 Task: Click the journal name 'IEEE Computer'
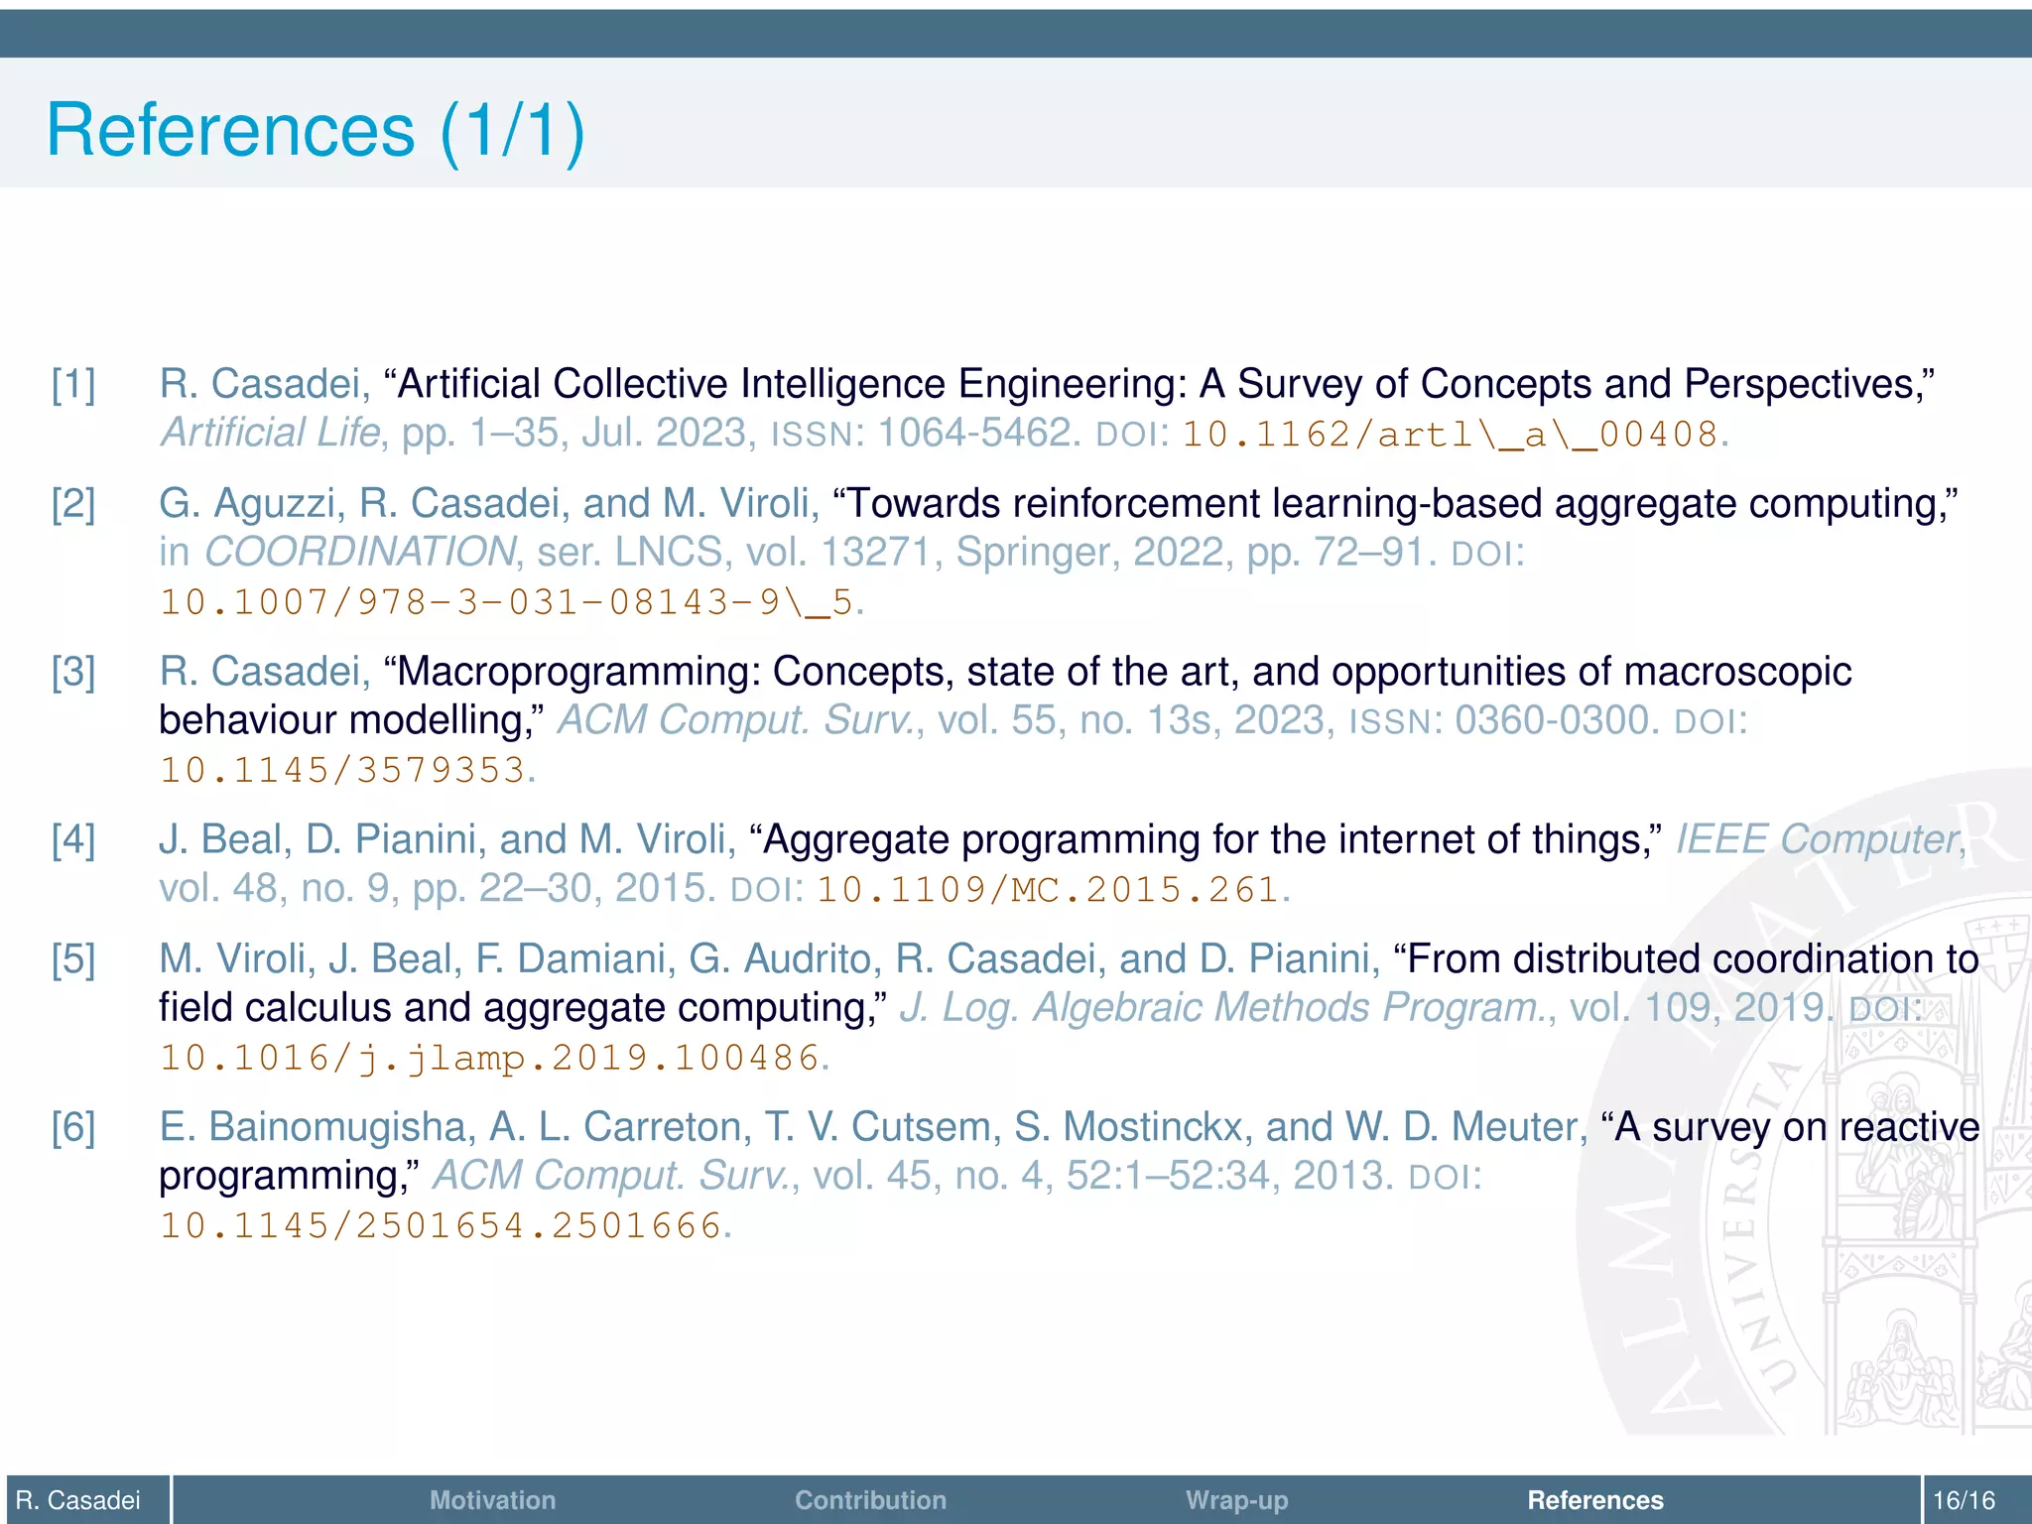click(x=1818, y=839)
